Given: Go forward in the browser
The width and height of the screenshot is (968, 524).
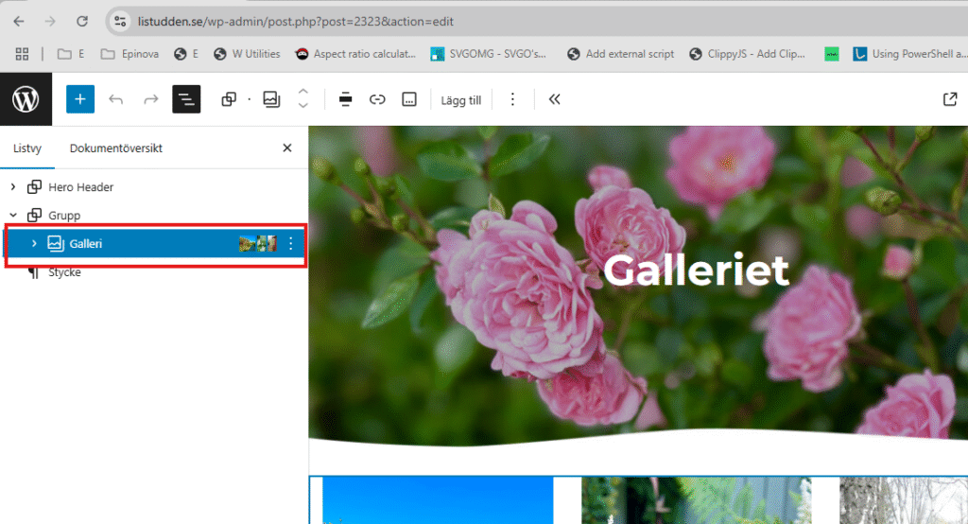Looking at the screenshot, I should tap(50, 22).
